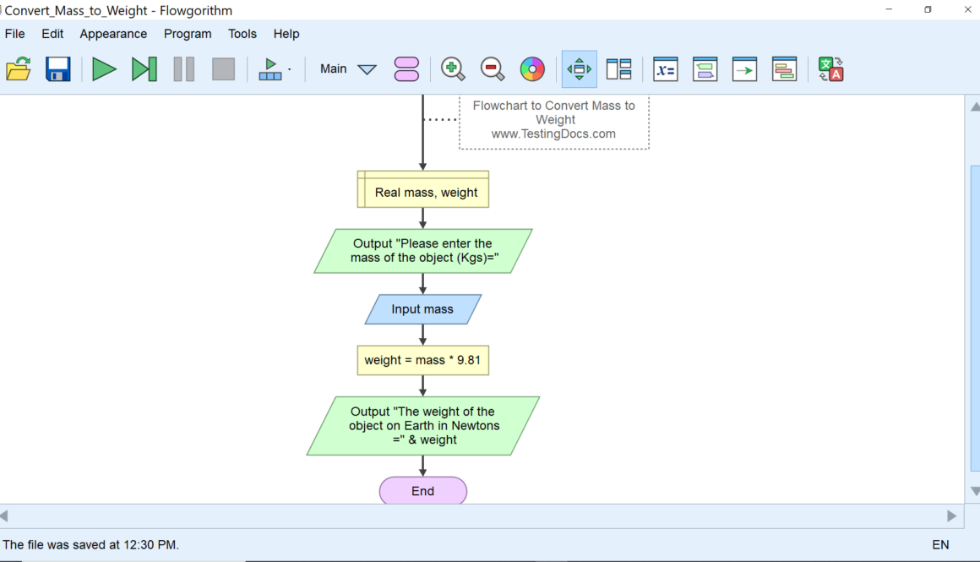Viewport: 980px width, 562px height.
Task: Open the source code viewer translate icon
Action: click(831, 69)
